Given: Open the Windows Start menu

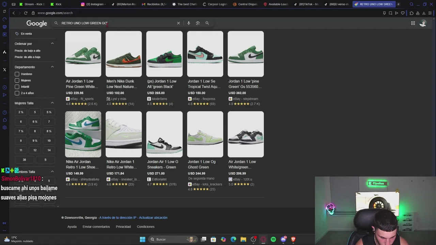Looking at the screenshot, I should pyautogui.click(x=142, y=239).
